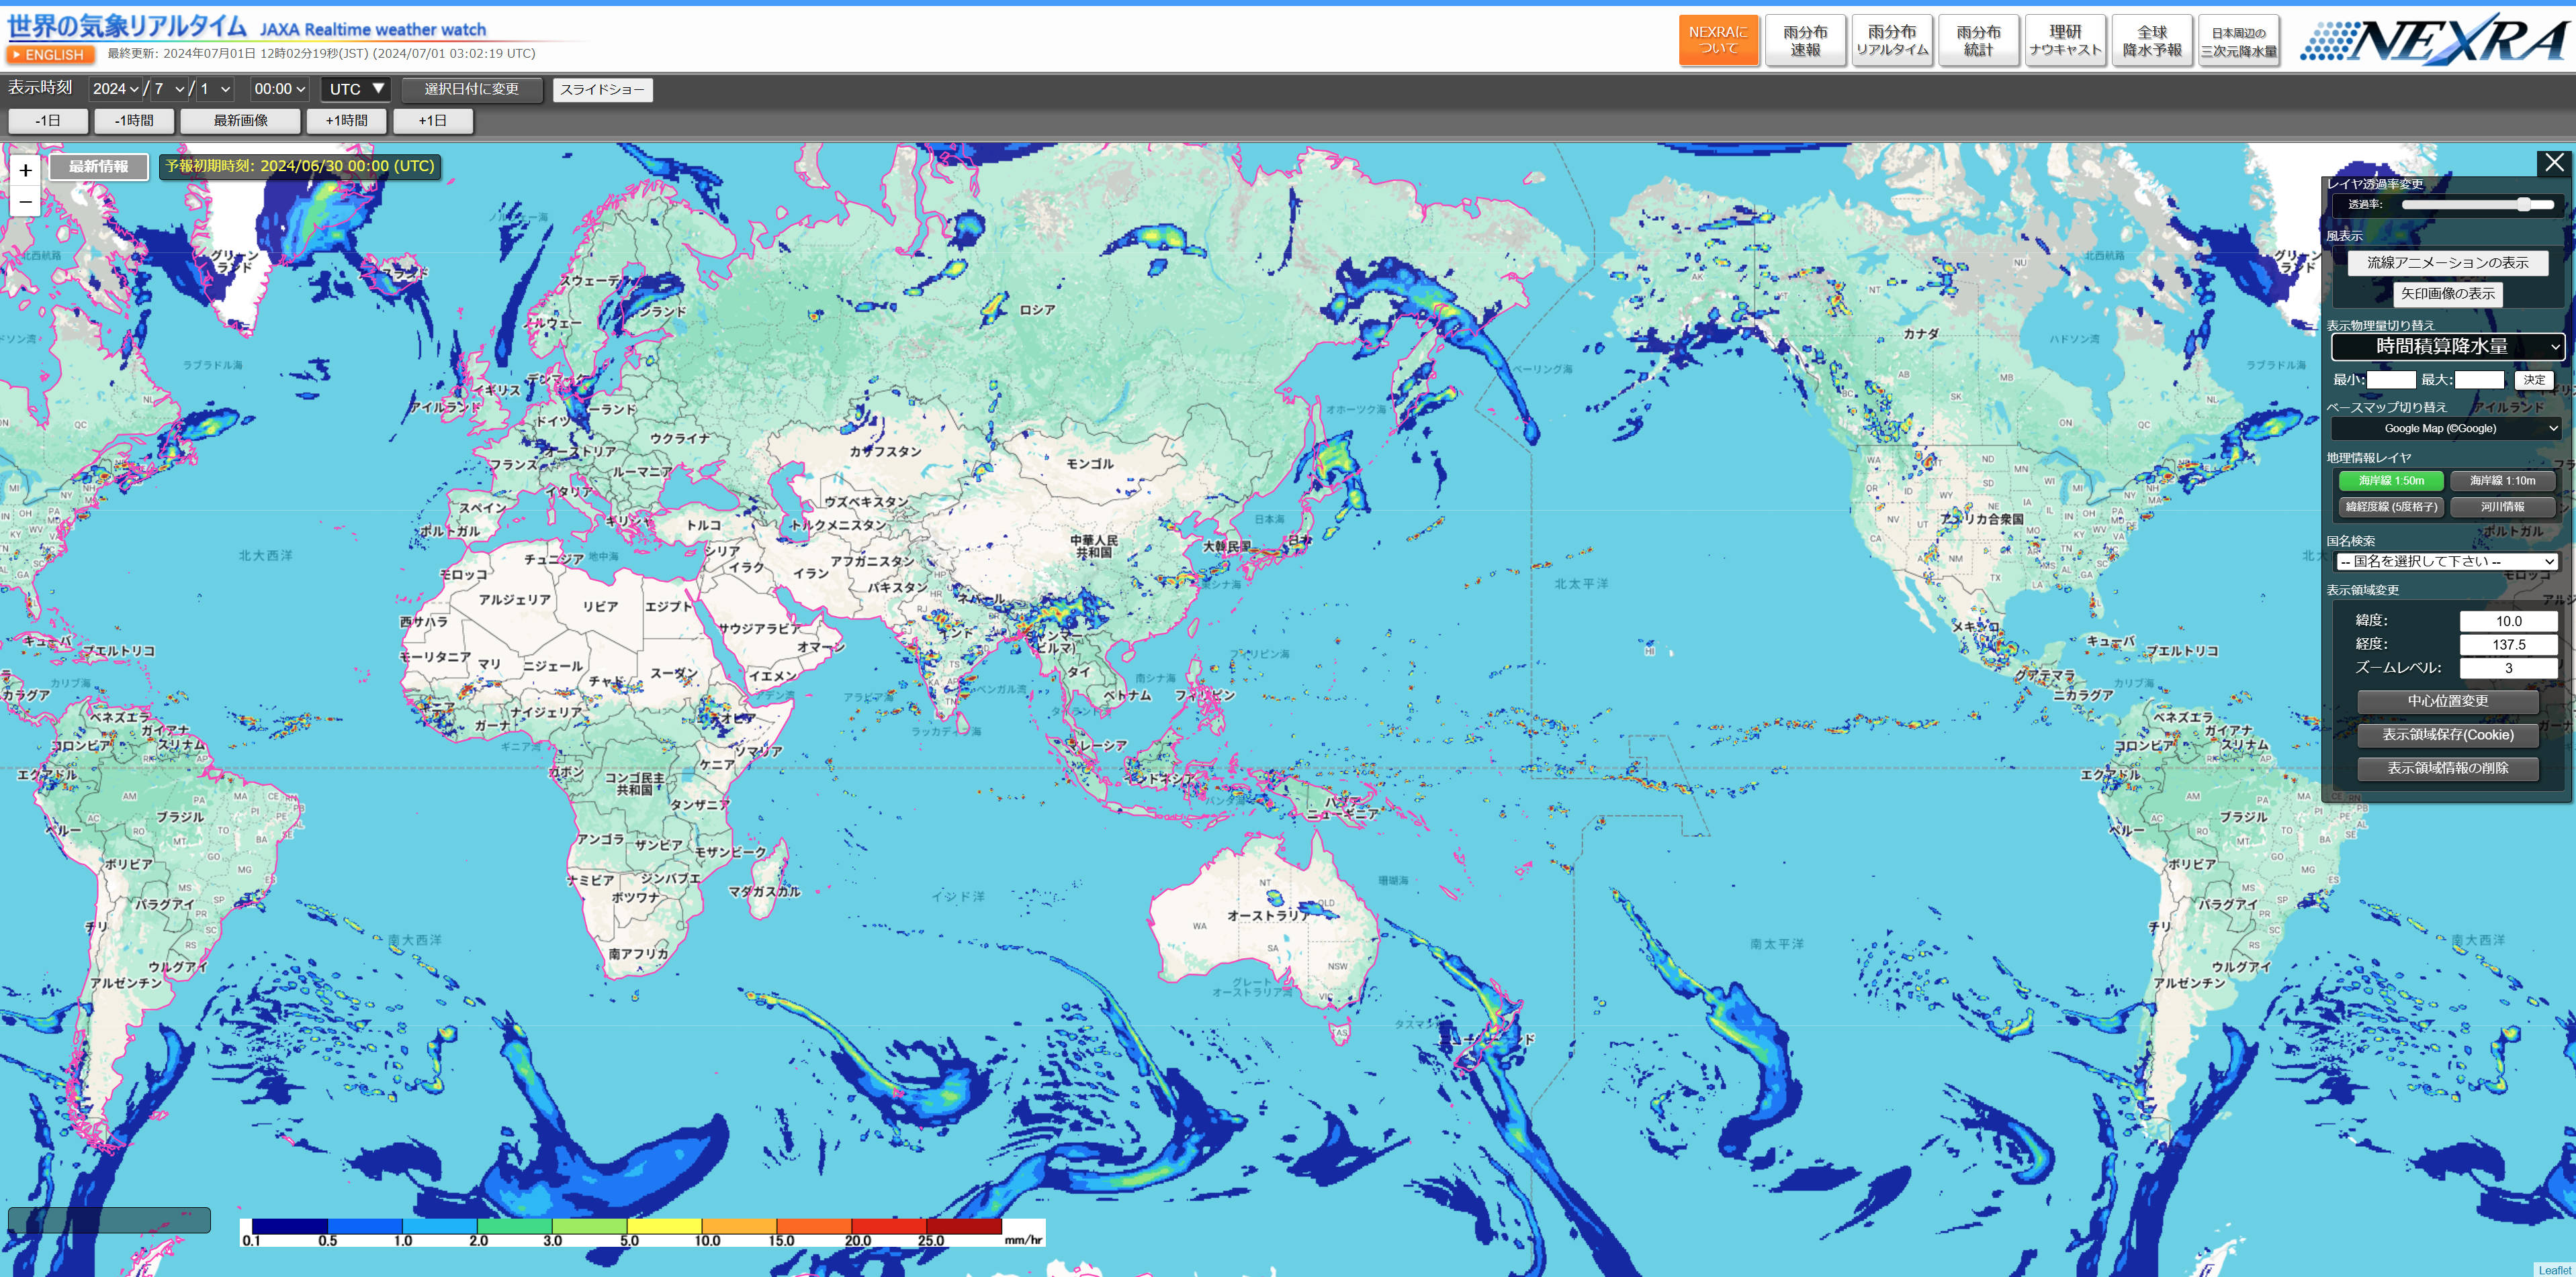Open the UTC timezone selector
2576x1277 pixels.
click(356, 89)
